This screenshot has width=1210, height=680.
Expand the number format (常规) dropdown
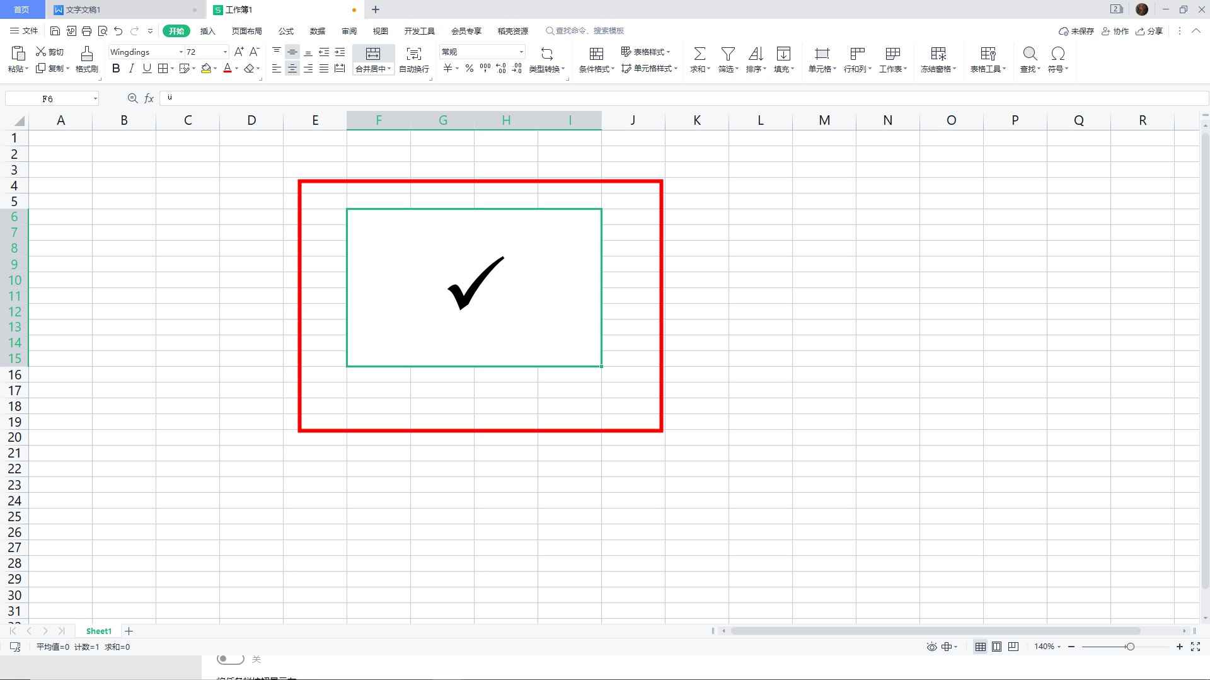[521, 52]
